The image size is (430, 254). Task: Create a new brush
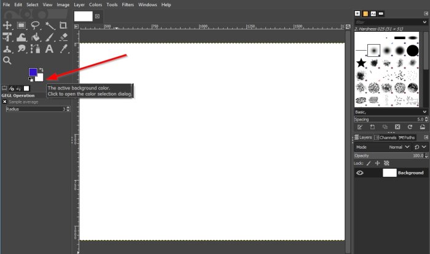[x=372, y=127]
